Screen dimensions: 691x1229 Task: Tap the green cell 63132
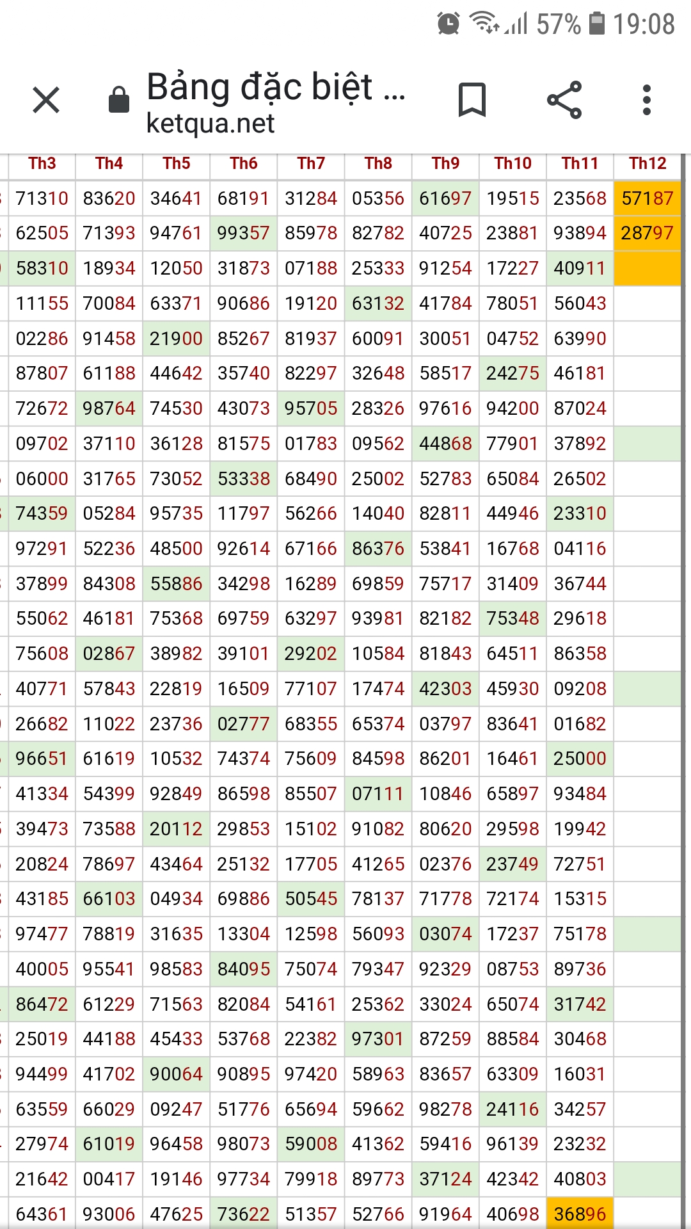pos(378,303)
